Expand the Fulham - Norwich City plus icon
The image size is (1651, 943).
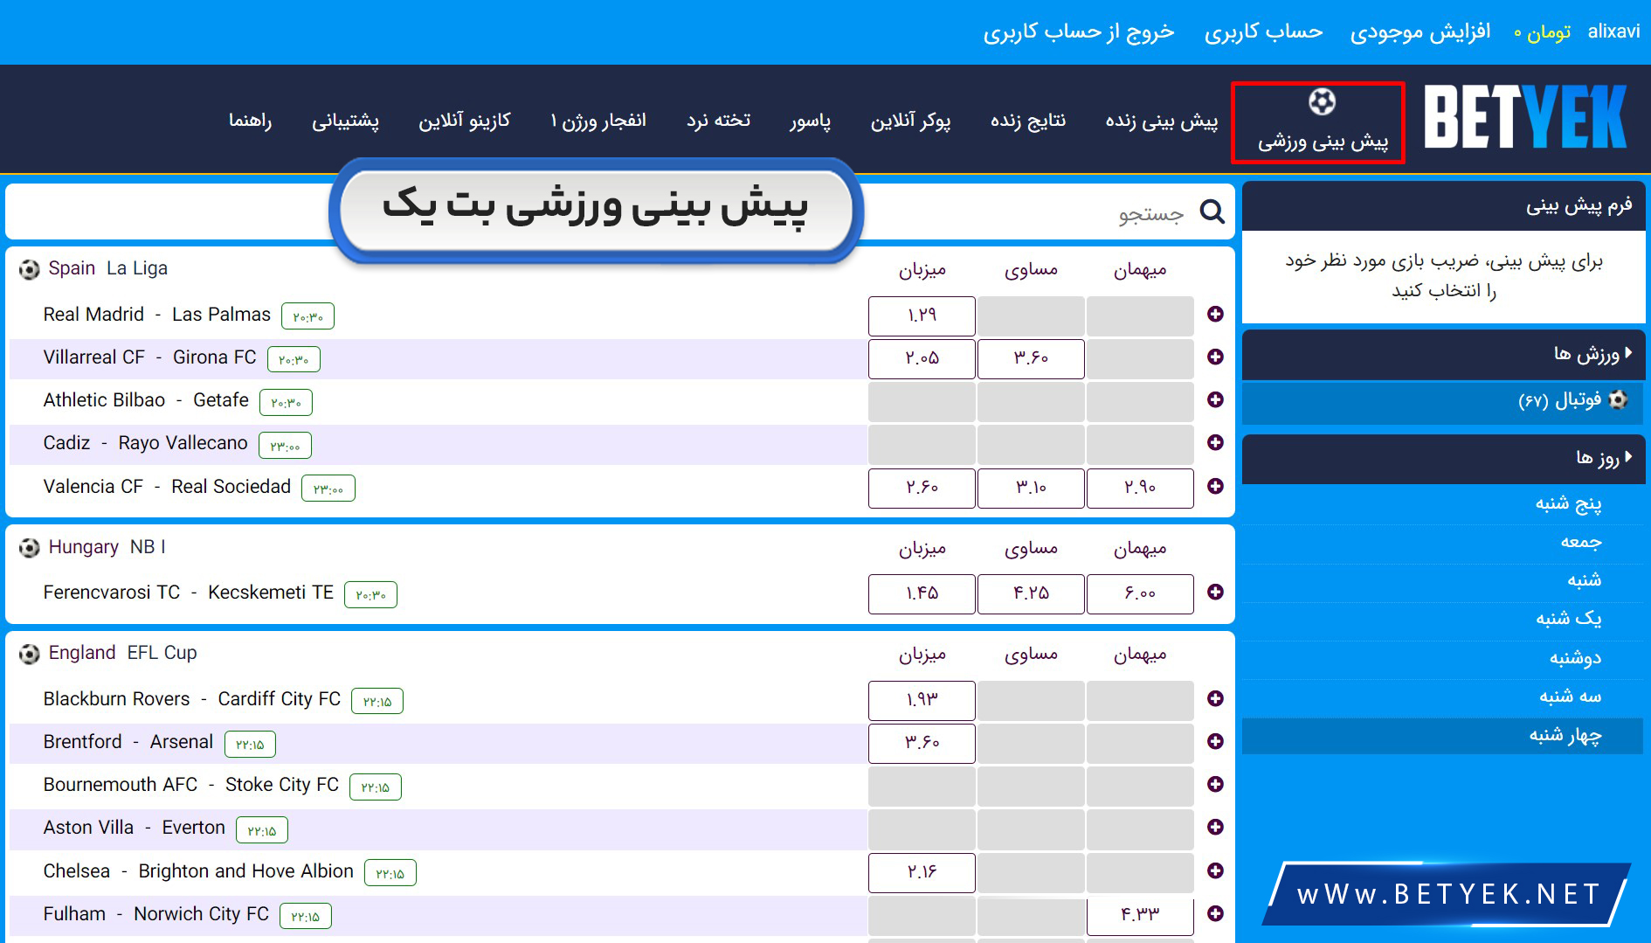(1215, 913)
